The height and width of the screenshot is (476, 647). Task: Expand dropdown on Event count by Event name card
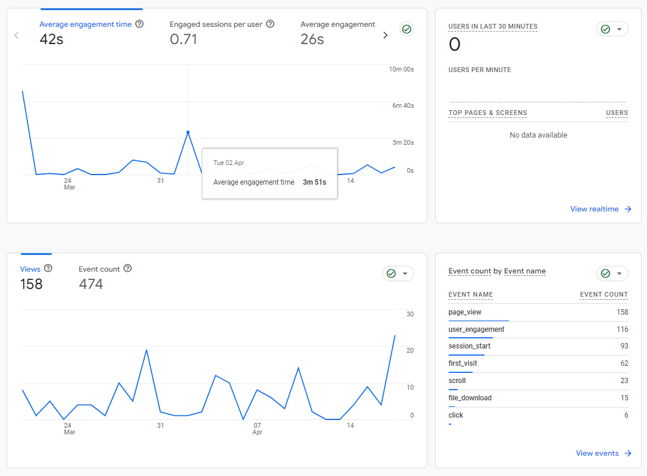pos(619,273)
